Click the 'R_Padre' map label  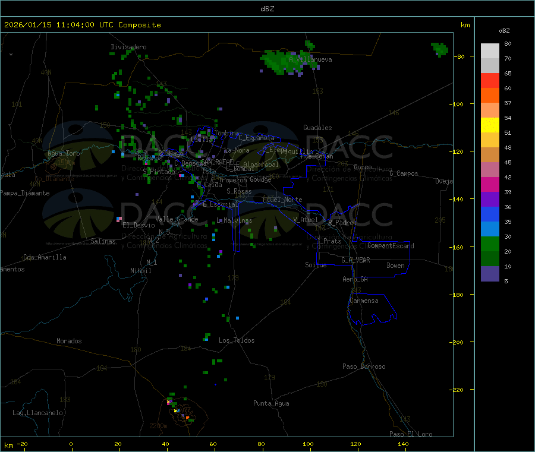[x=341, y=223]
